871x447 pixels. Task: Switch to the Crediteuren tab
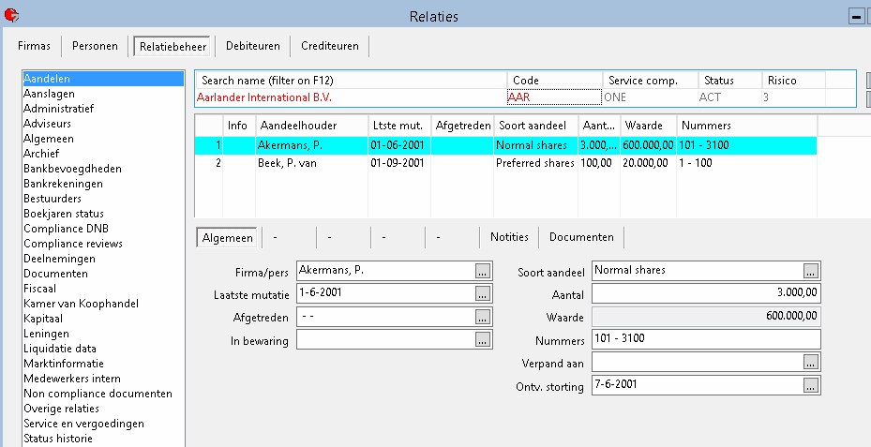tap(330, 46)
